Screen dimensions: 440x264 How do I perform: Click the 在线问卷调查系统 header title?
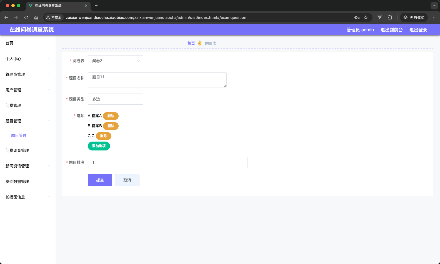[x=32, y=30]
